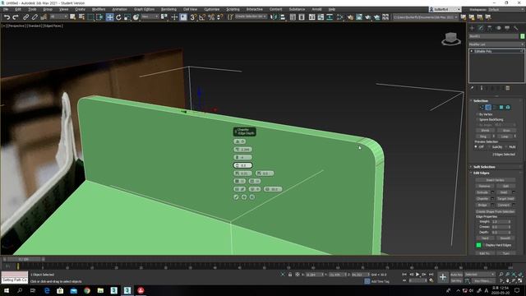
Task: Click the Undo arrow icon
Action: (7, 16)
